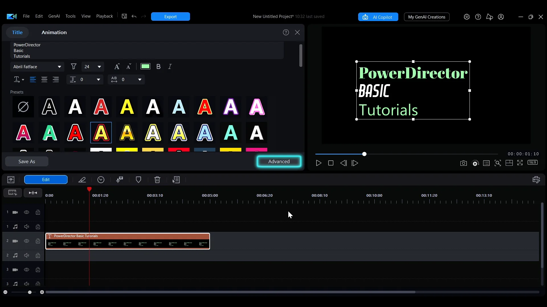Image resolution: width=547 pixels, height=307 pixels.
Task: Open the more tools list icon
Action: point(176,180)
